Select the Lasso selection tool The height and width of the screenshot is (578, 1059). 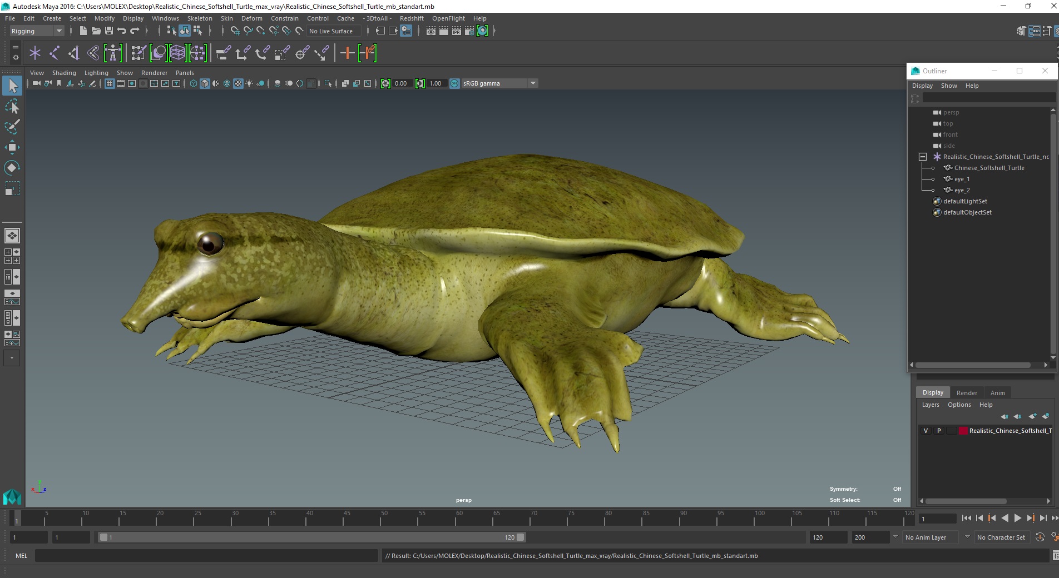click(x=12, y=106)
